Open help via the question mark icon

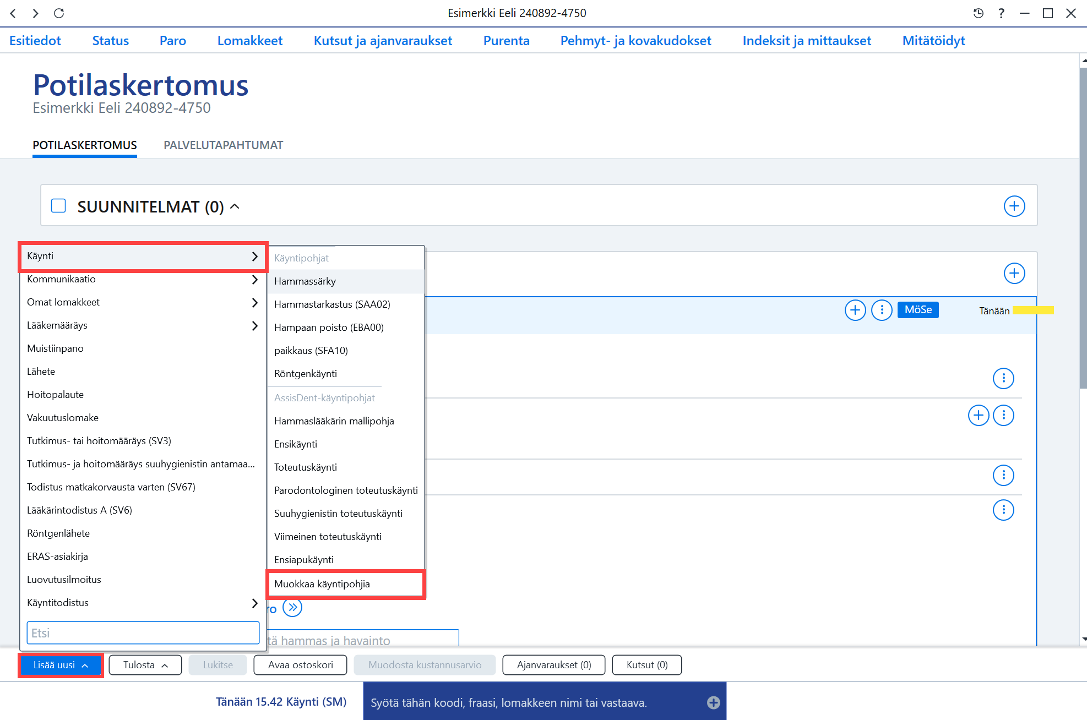click(1001, 13)
